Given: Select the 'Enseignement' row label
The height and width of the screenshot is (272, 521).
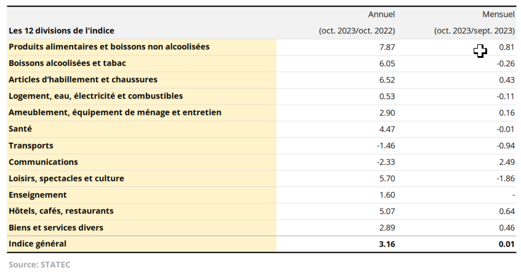Looking at the screenshot, I should [38, 195].
